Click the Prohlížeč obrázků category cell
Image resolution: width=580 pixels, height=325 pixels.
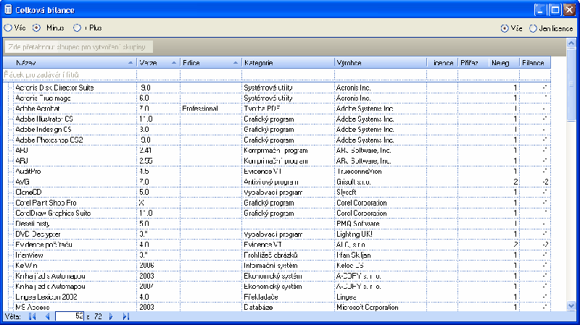288,256
